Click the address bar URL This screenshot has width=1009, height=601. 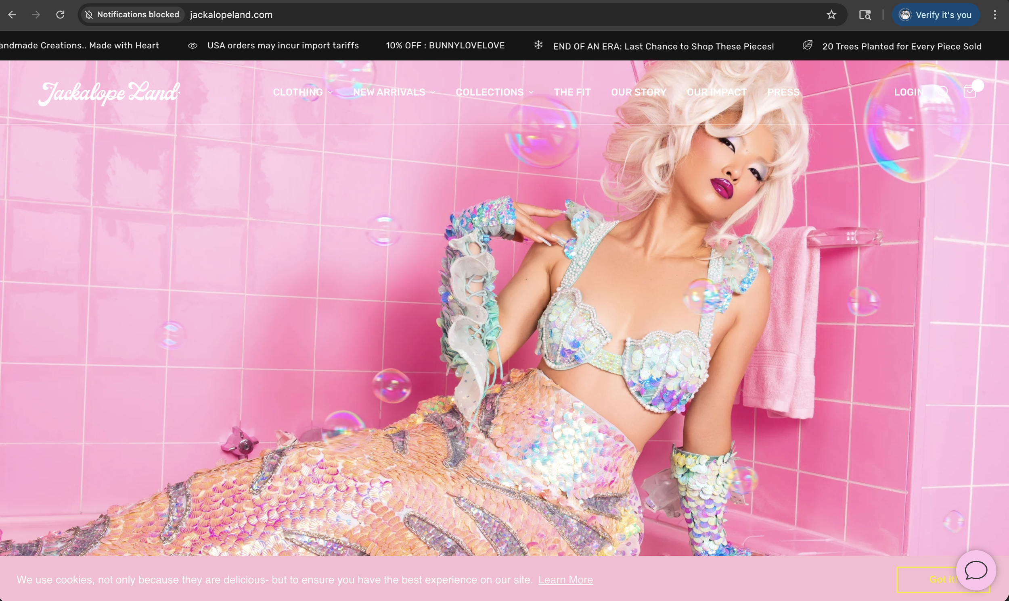click(x=232, y=15)
